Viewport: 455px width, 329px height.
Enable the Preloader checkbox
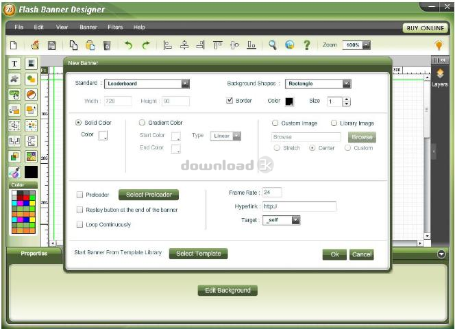pyautogui.click(x=79, y=195)
